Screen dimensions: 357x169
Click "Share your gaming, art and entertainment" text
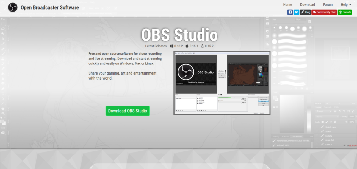(x=122, y=76)
